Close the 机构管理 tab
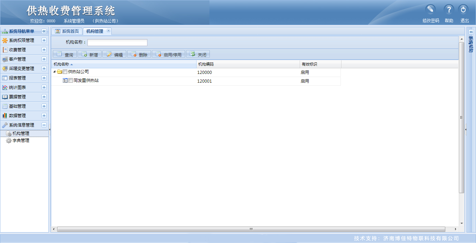Screen dimensions: 476x243 coord(108,31)
